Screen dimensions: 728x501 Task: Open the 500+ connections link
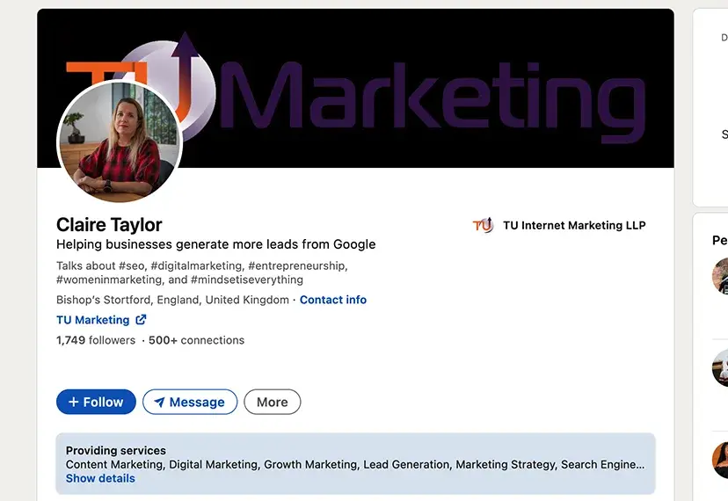(x=196, y=340)
